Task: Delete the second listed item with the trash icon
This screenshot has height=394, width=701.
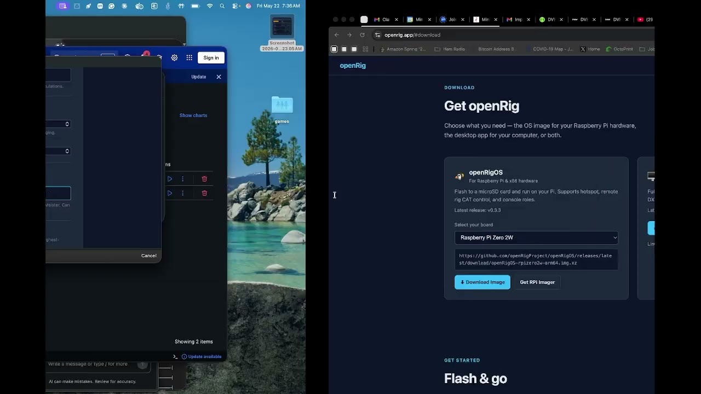Action: [x=204, y=193]
